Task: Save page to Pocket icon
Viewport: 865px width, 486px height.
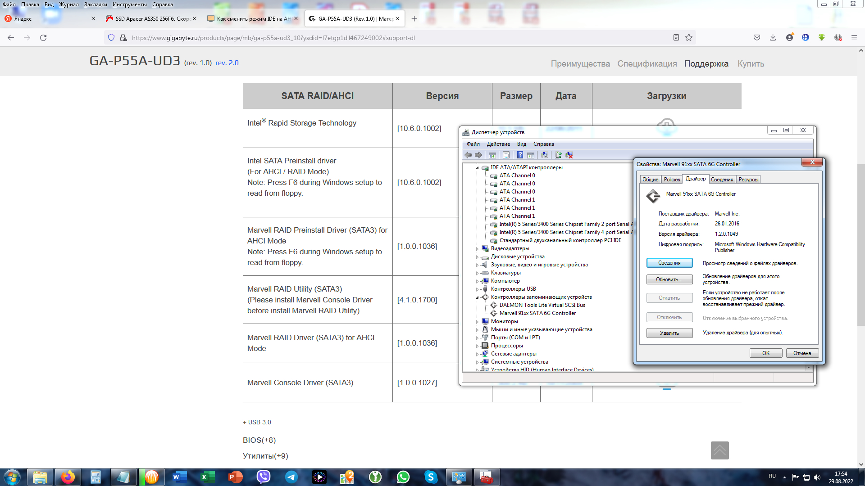Action: coord(757,38)
